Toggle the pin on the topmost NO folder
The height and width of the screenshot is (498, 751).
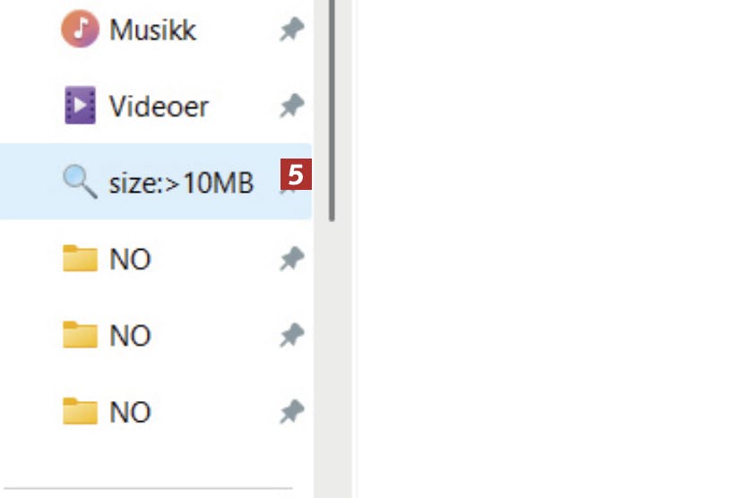291,259
